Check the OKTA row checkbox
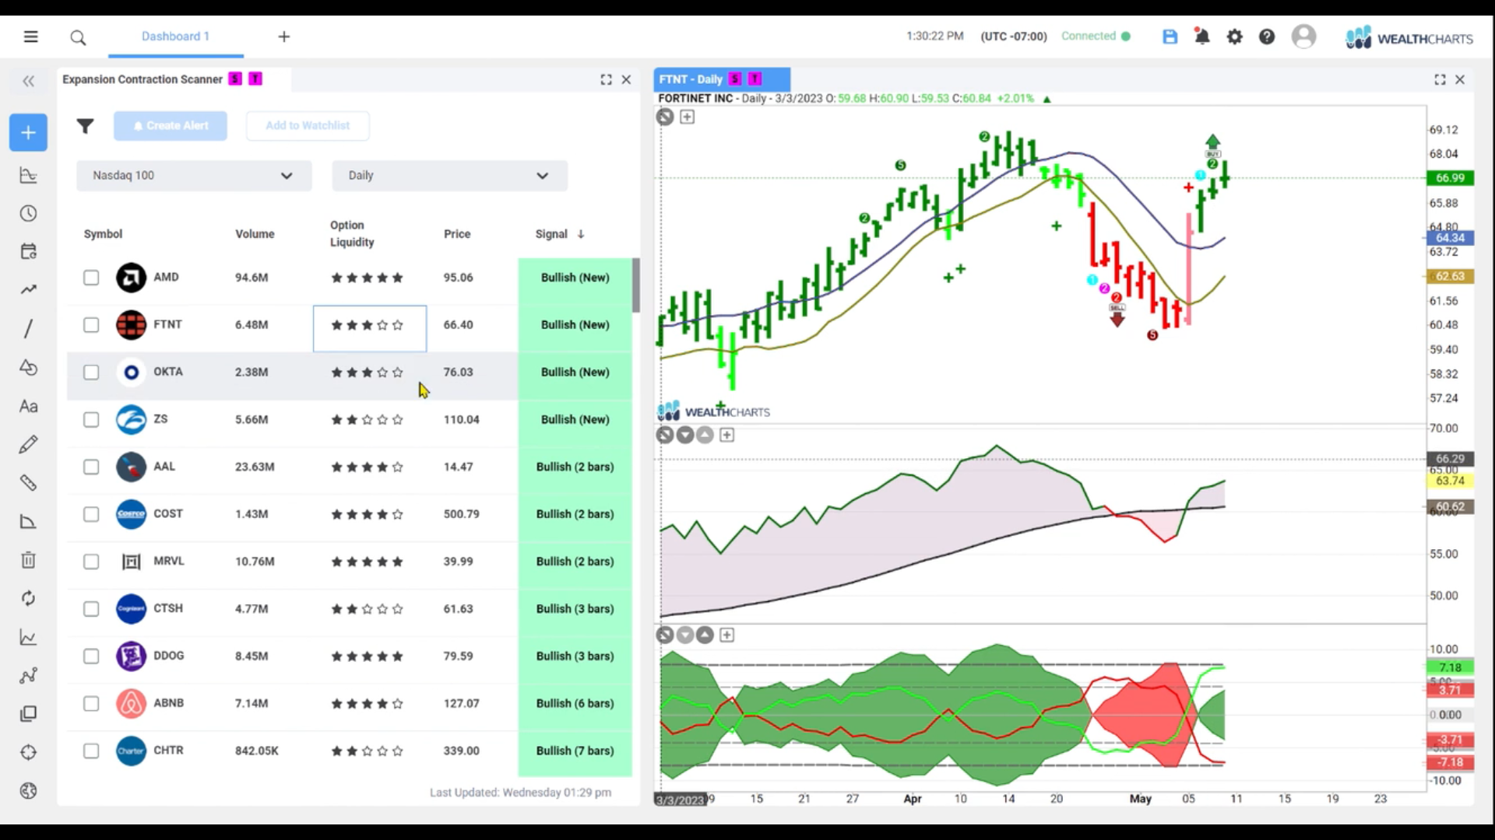Viewport: 1495px width, 840px height. click(x=91, y=373)
